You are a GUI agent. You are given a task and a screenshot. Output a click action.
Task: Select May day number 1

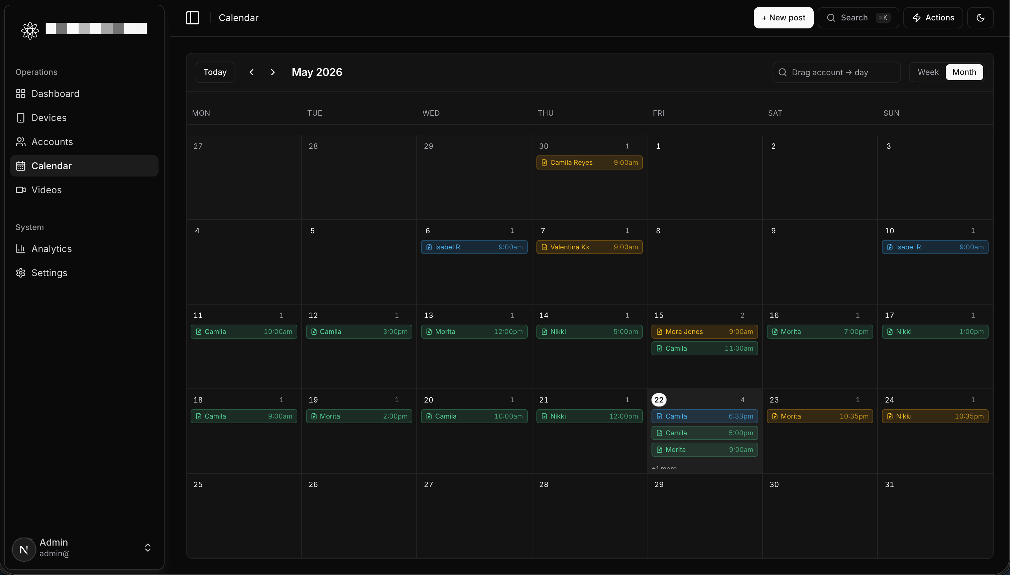click(658, 146)
